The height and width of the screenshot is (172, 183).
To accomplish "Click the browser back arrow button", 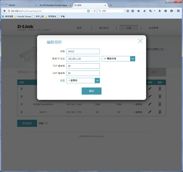I will point(5,11).
